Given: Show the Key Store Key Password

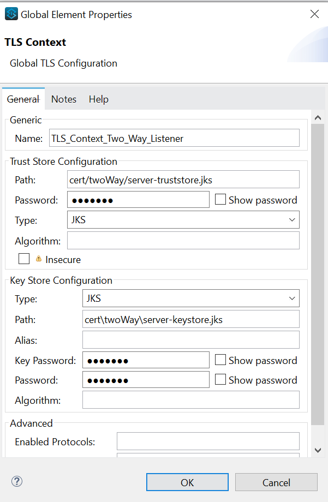Looking at the screenshot, I should click(220, 360).
